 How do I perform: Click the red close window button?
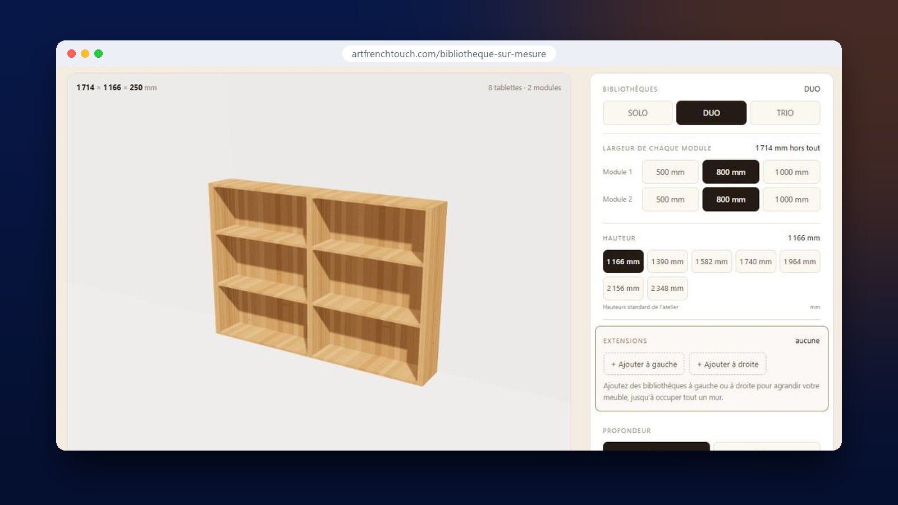tap(71, 54)
